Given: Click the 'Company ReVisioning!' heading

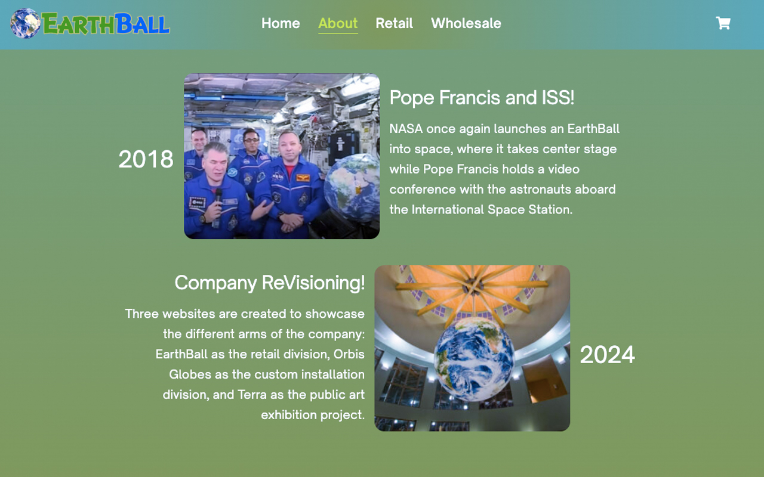Looking at the screenshot, I should click(x=270, y=283).
